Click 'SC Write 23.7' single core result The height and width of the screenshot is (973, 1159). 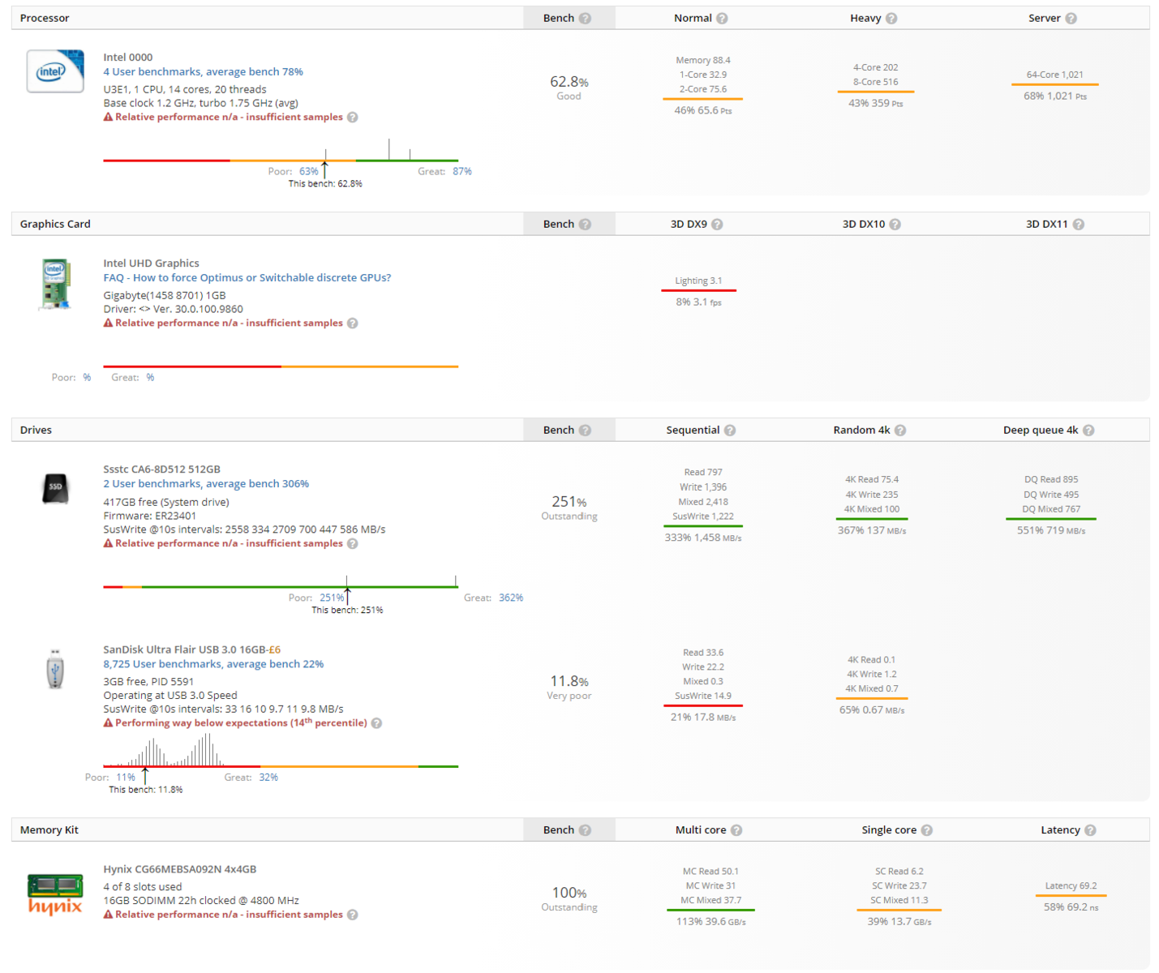point(899,886)
